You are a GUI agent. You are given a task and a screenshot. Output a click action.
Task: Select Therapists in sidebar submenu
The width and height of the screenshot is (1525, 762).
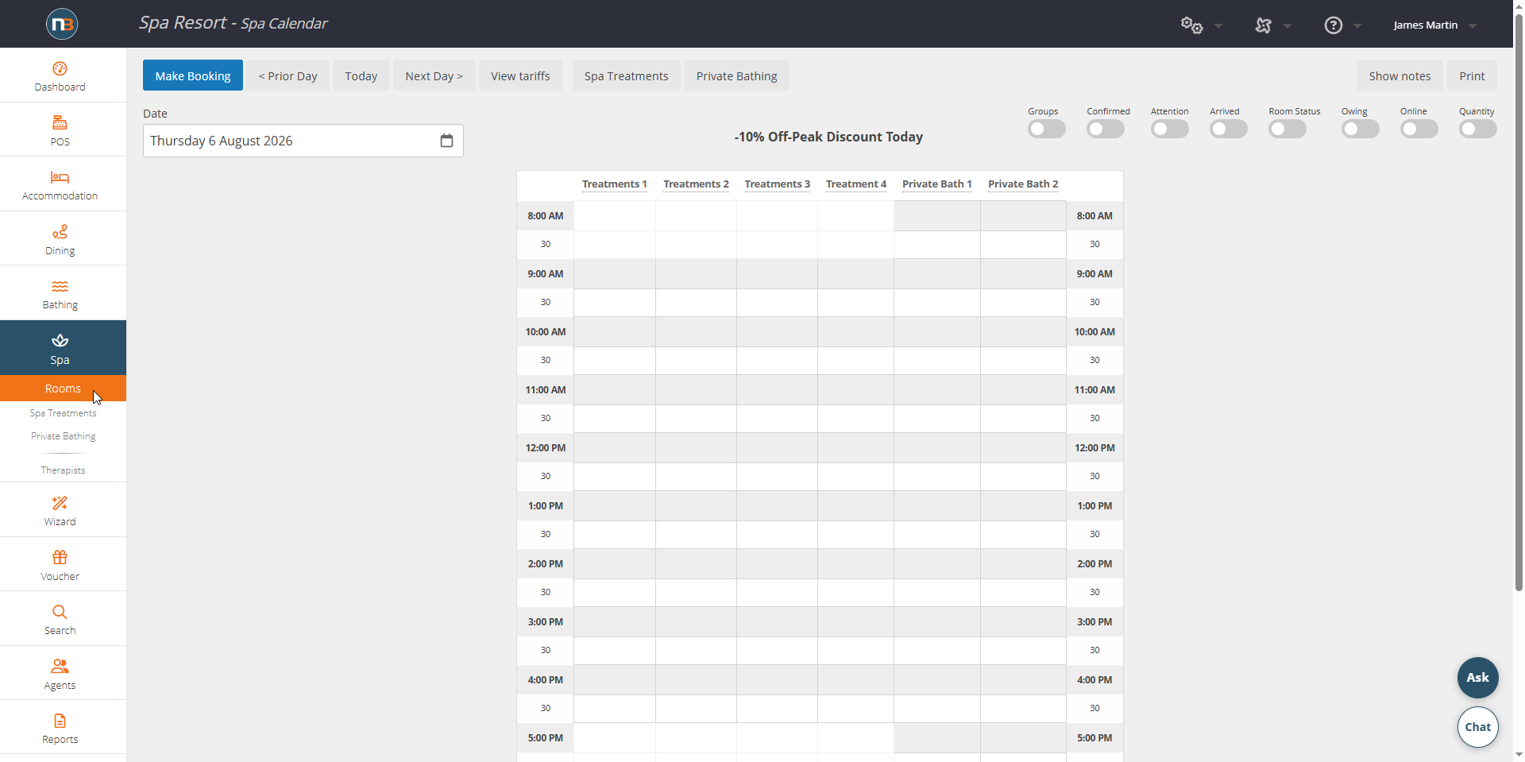point(63,470)
